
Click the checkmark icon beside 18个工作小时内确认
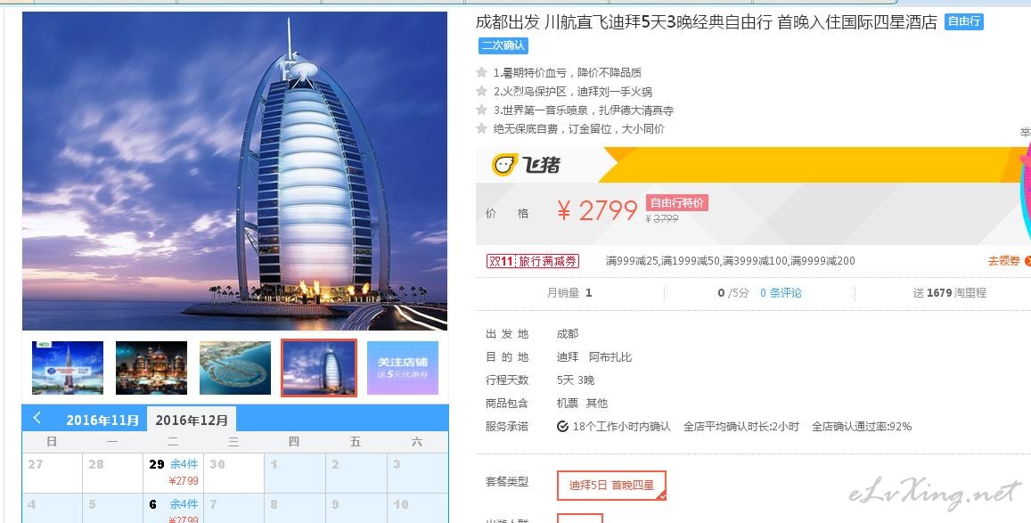562,427
